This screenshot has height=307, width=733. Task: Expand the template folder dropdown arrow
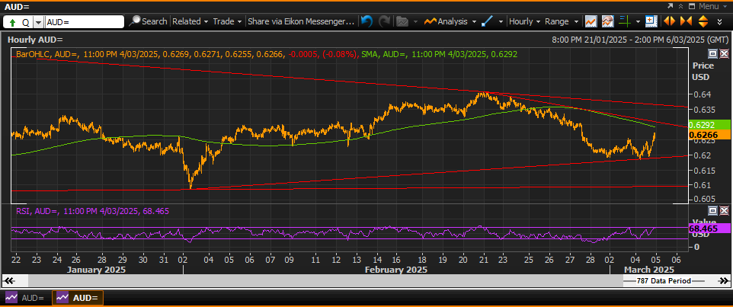415,22
